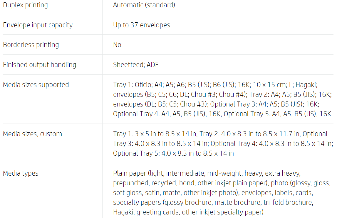Click the "Media types" row label

pyautogui.click(x=21, y=173)
